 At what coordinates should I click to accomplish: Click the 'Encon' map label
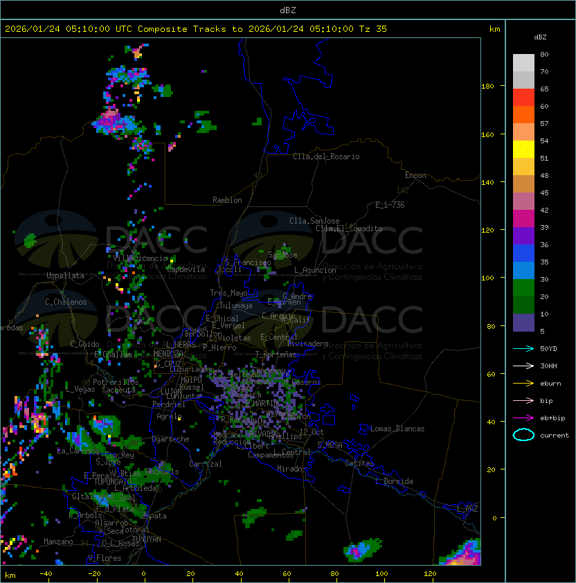pos(415,175)
